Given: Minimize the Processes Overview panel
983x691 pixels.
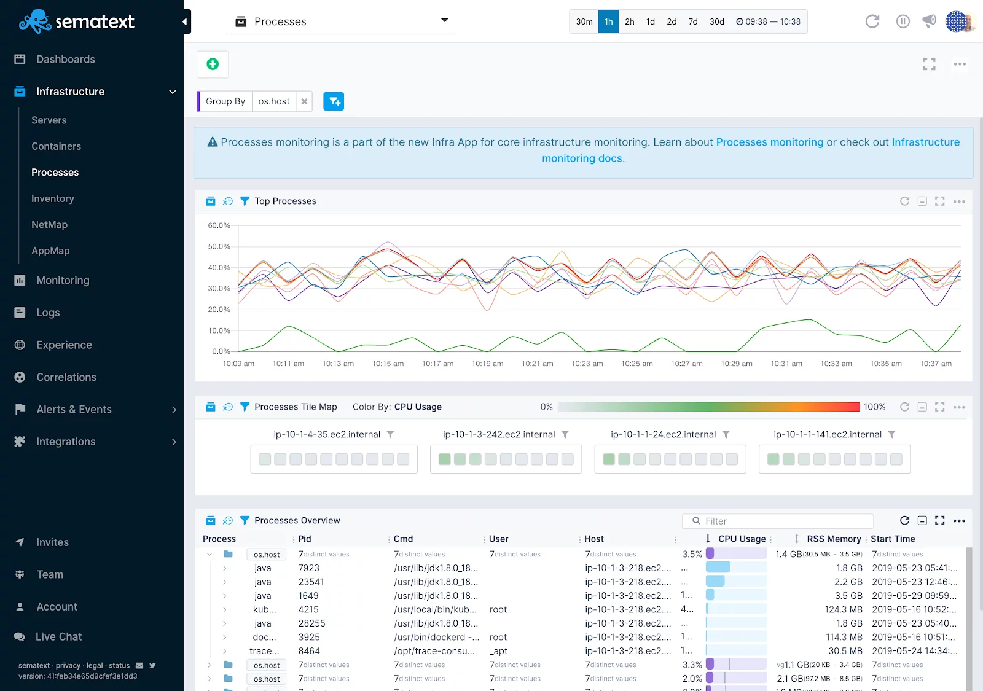Looking at the screenshot, I should (x=922, y=521).
